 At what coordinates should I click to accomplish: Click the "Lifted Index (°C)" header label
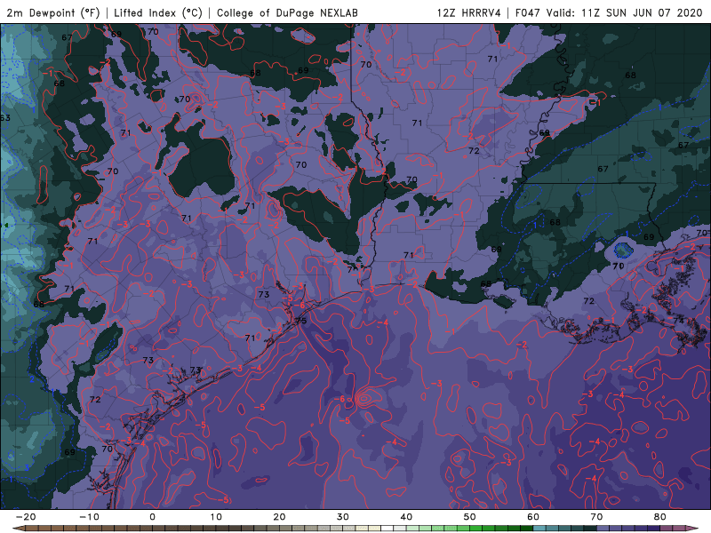tap(158, 12)
